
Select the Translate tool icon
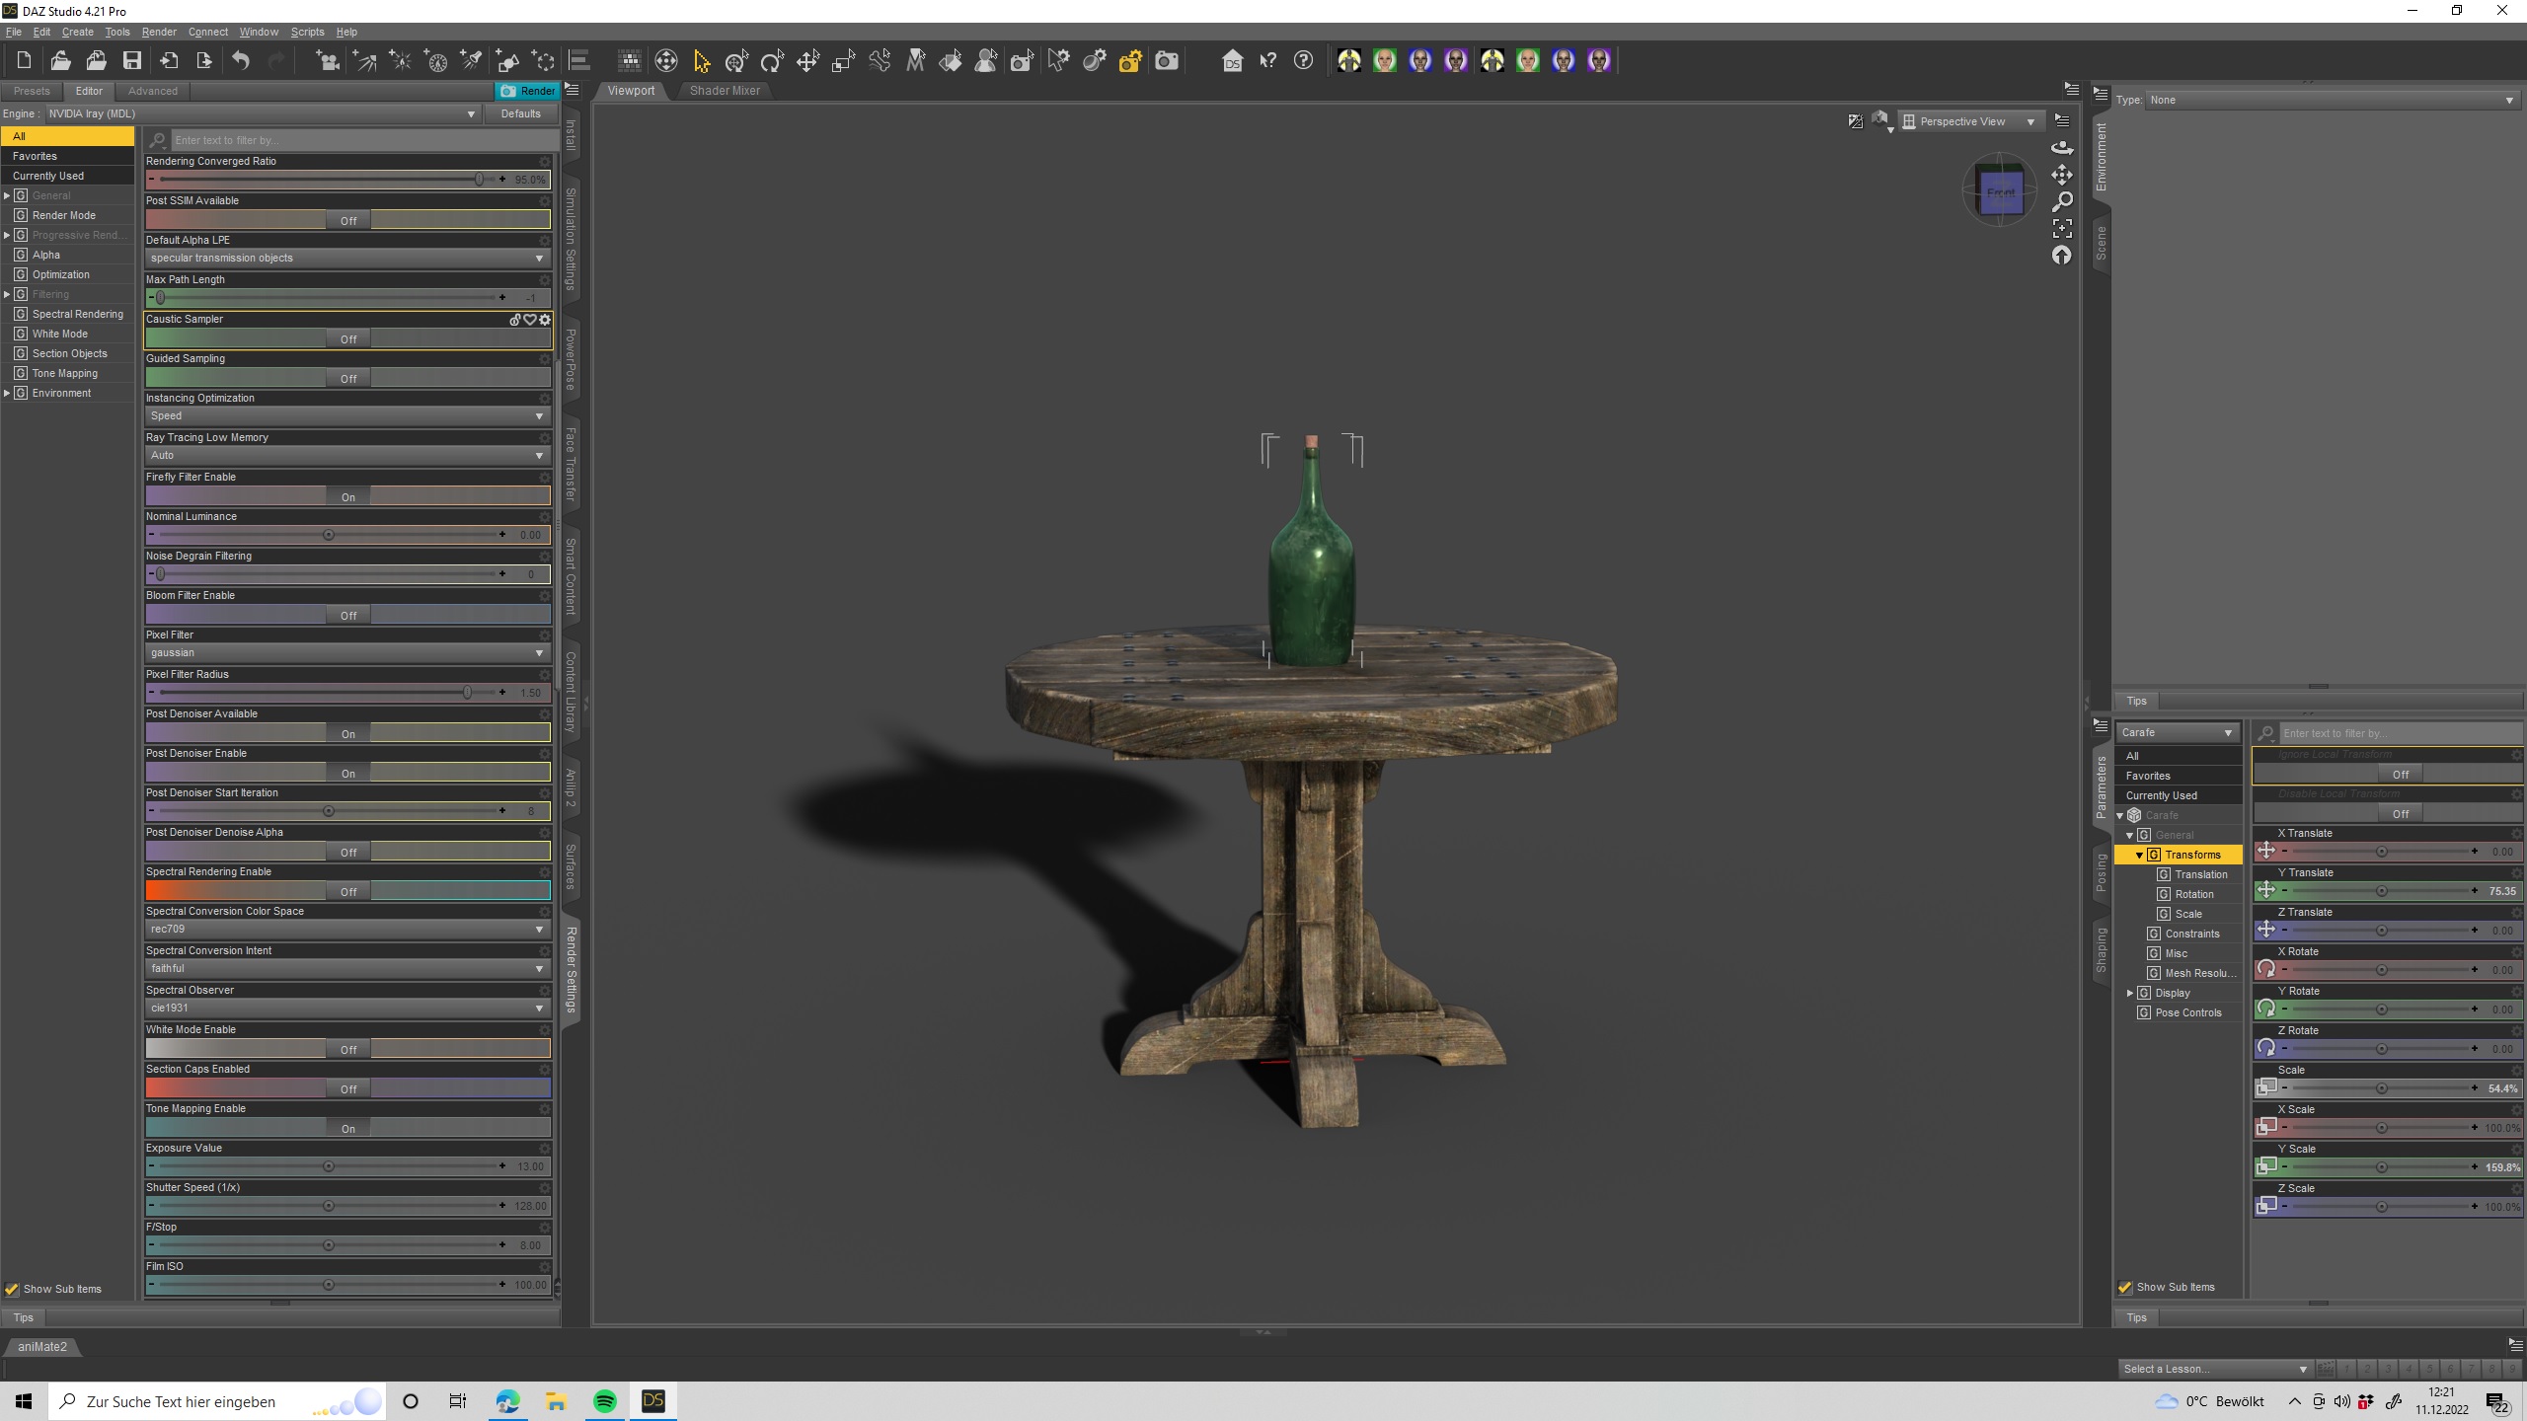click(807, 61)
